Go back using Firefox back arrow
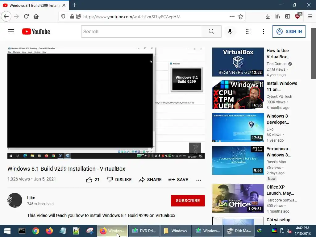Image resolution: width=316 pixels, height=237 pixels. tap(6, 16)
